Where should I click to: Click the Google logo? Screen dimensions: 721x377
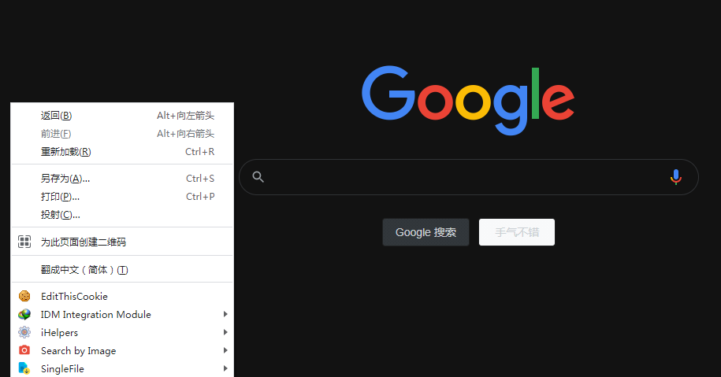(468, 100)
